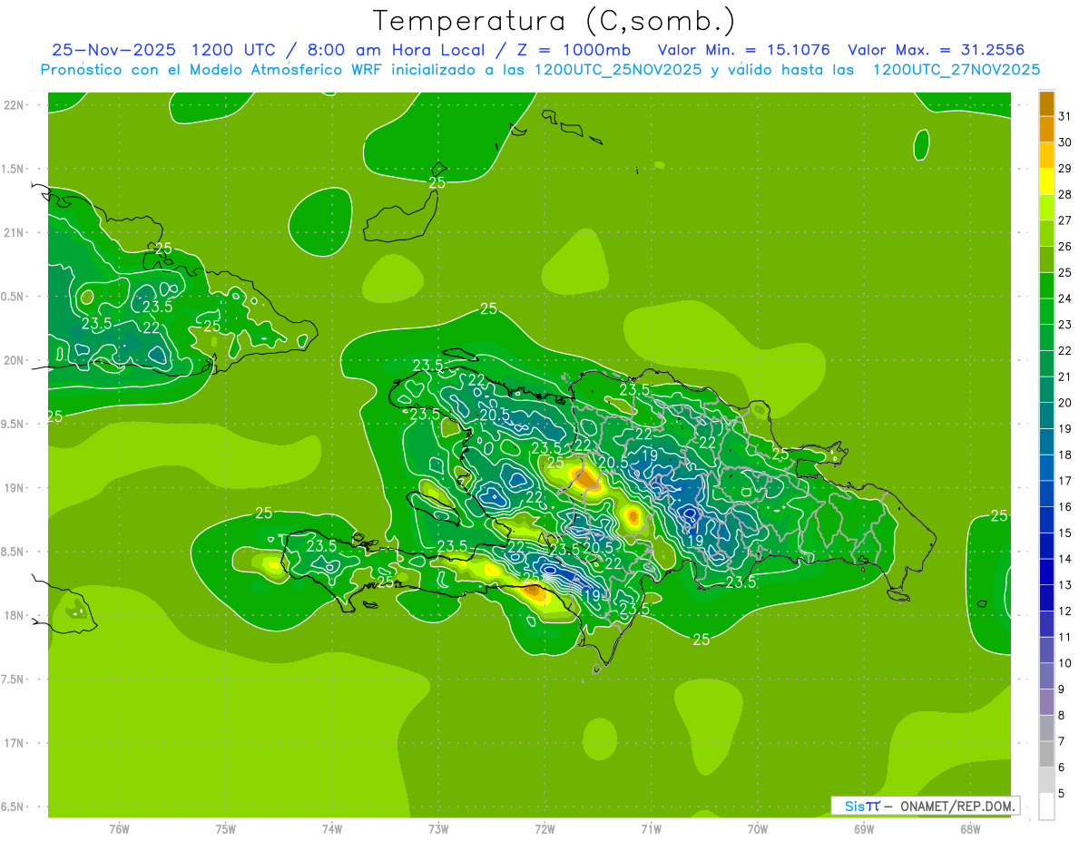Click the blue 'Sis' logo text

click(x=854, y=806)
